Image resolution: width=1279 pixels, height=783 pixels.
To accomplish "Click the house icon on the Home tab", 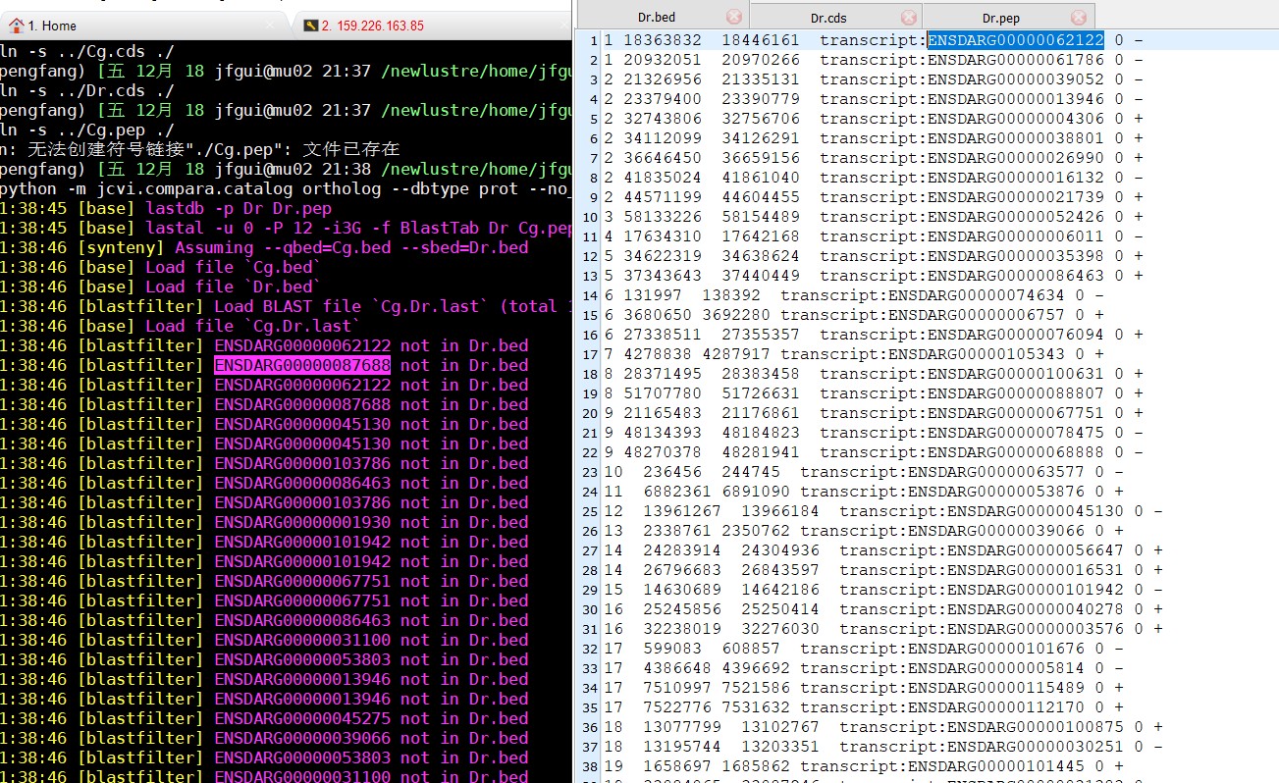I will coord(17,25).
